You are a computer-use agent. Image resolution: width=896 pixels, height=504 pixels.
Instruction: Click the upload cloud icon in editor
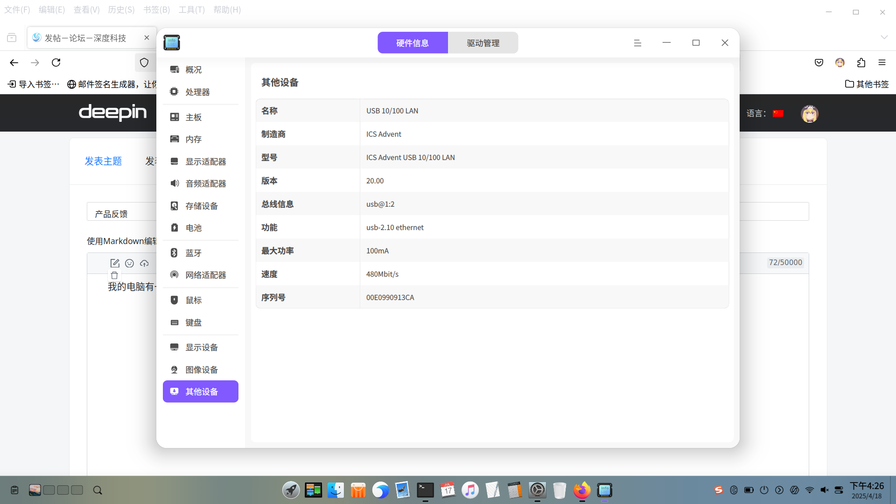click(144, 263)
